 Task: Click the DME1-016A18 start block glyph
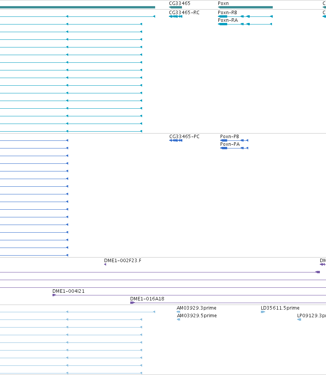pos(133,303)
